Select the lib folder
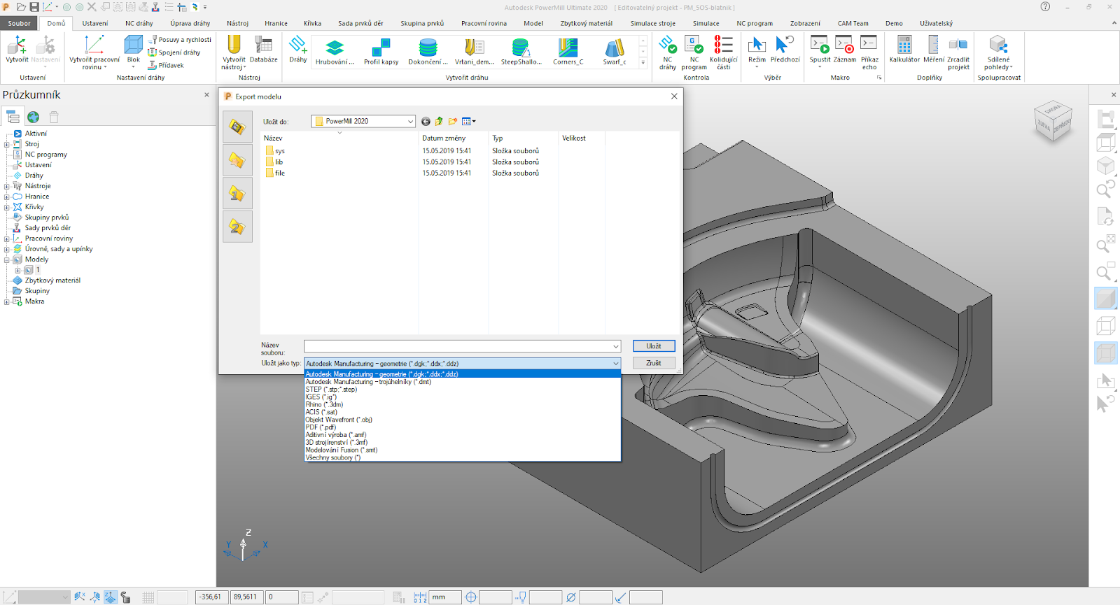The width and height of the screenshot is (1120, 605). coord(274,162)
